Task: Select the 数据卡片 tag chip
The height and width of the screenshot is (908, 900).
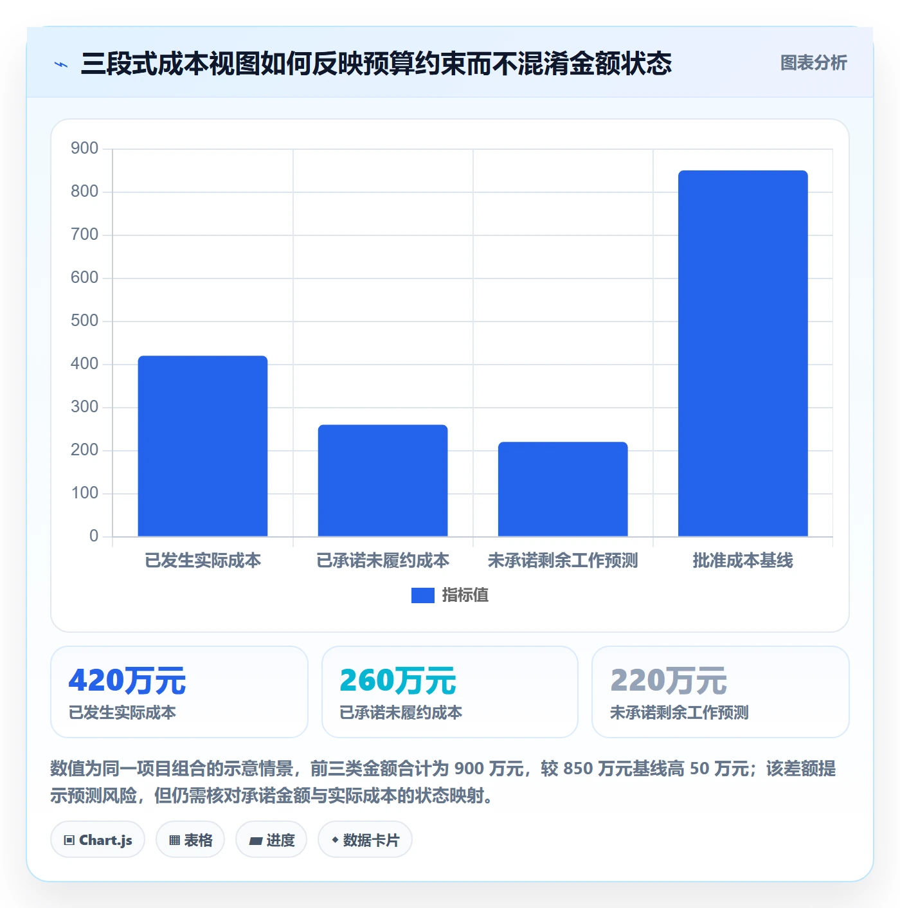Action: pos(365,840)
